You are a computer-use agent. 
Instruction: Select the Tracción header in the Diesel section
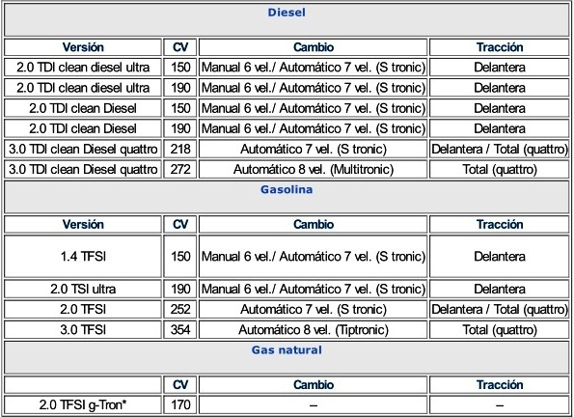(500, 47)
